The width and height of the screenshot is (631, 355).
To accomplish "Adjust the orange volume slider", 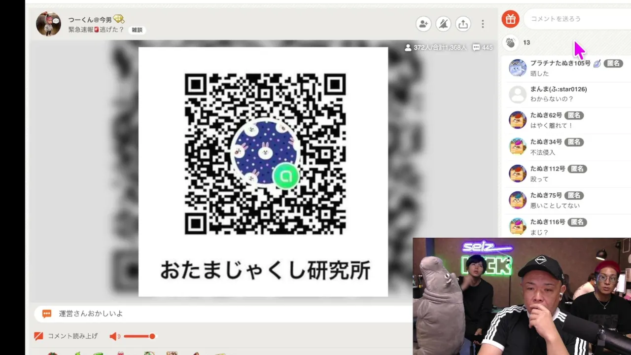I will pos(140,336).
